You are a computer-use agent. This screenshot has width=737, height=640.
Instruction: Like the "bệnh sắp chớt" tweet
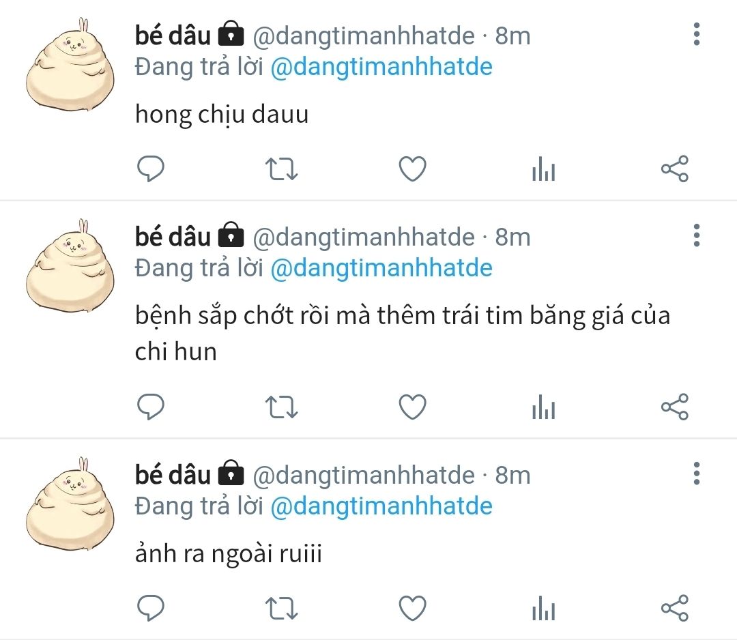pos(412,407)
